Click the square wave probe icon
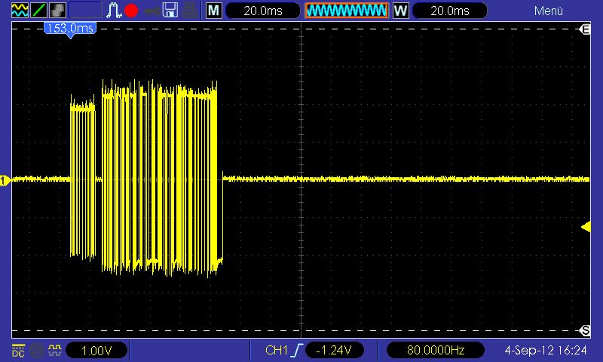Image resolution: width=603 pixels, height=362 pixels. pos(54,350)
